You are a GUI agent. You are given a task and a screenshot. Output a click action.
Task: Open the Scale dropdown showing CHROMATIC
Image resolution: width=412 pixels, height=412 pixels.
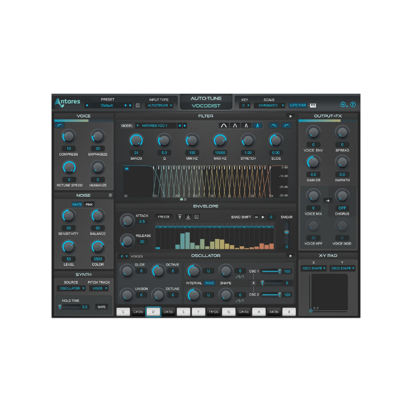[268, 104]
